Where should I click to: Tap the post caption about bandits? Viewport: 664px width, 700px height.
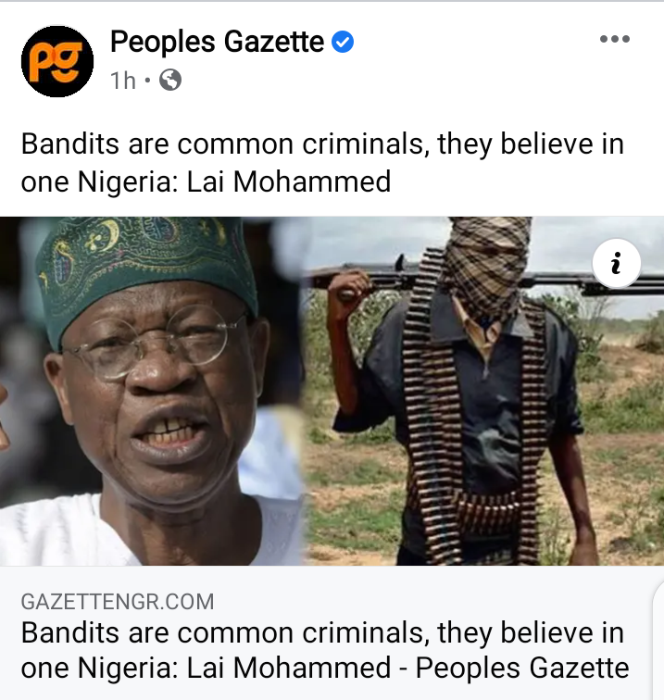[322, 163]
